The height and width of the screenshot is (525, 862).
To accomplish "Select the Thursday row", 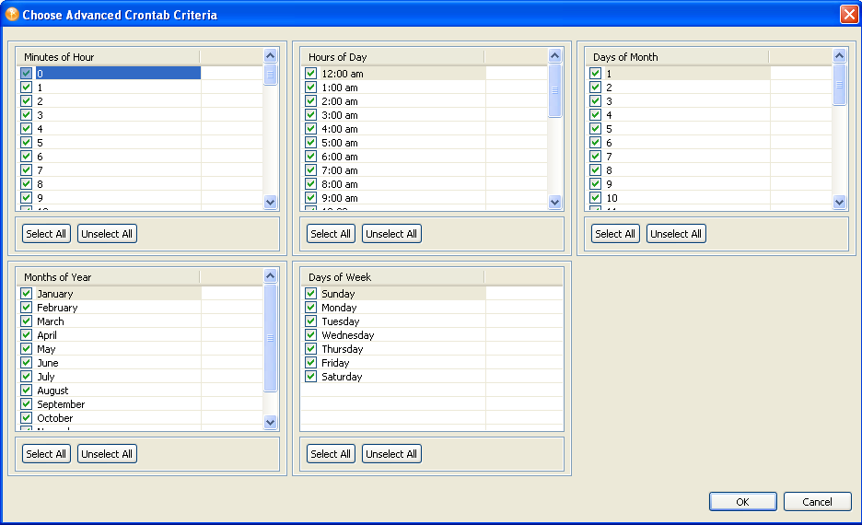I will tap(432, 348).
